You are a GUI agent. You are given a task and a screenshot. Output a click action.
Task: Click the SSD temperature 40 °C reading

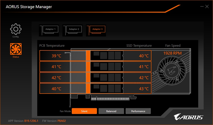(144, 56)
